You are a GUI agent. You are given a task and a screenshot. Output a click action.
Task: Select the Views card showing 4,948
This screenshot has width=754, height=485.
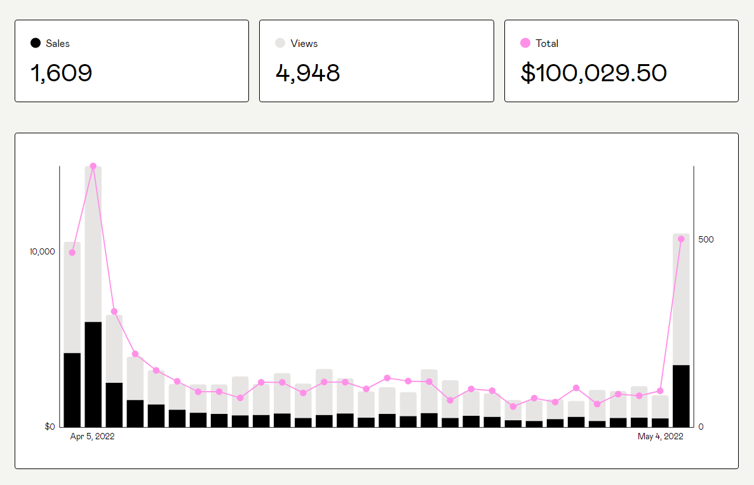(376, 61)
